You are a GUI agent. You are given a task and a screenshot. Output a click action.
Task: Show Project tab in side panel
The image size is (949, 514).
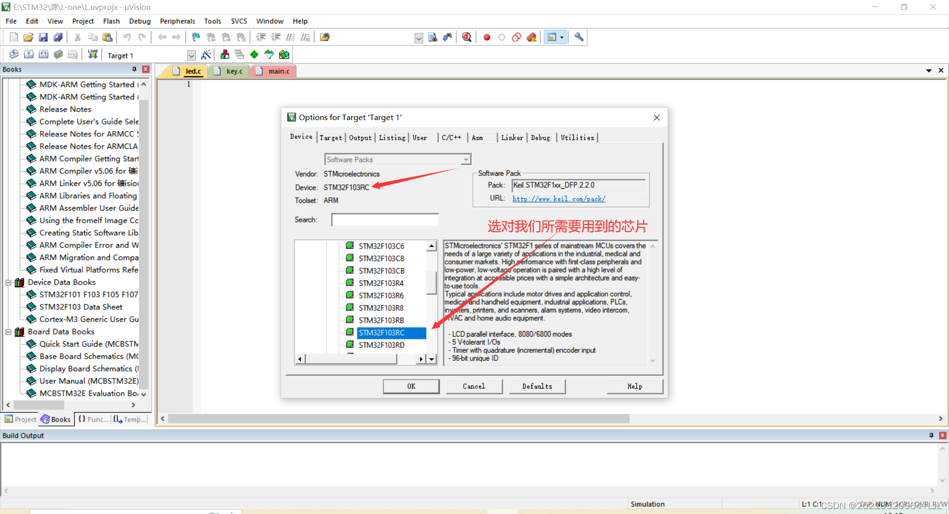(x=20, y=419)
